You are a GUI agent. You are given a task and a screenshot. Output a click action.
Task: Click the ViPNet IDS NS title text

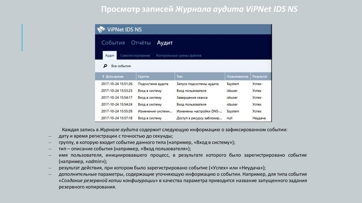[x=124, y=30]
